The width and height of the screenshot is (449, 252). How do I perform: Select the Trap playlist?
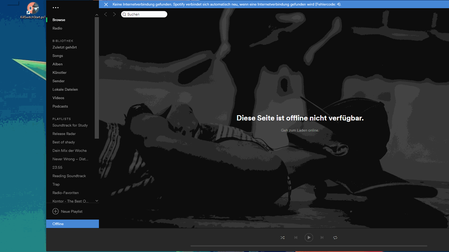coord(56,184)
